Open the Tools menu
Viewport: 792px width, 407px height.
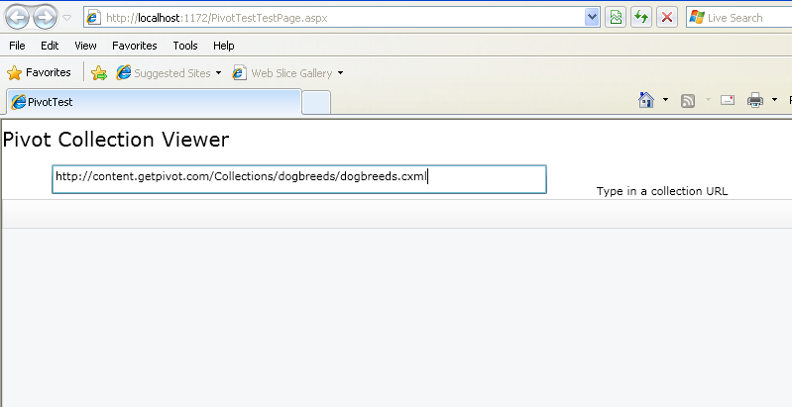(184, 46)
